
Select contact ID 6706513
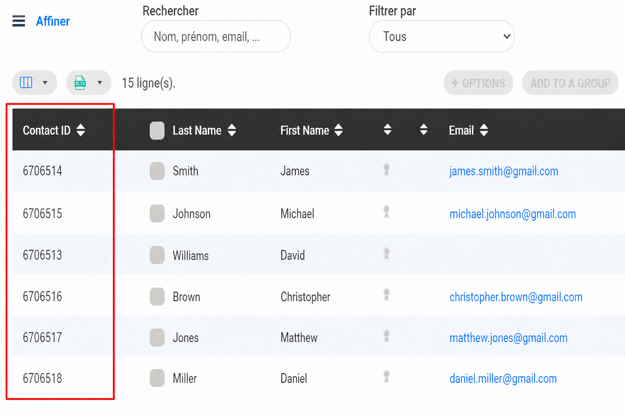tap(42, 255)
